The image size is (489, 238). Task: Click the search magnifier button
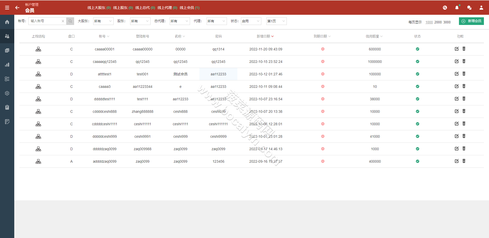(70, 21)
